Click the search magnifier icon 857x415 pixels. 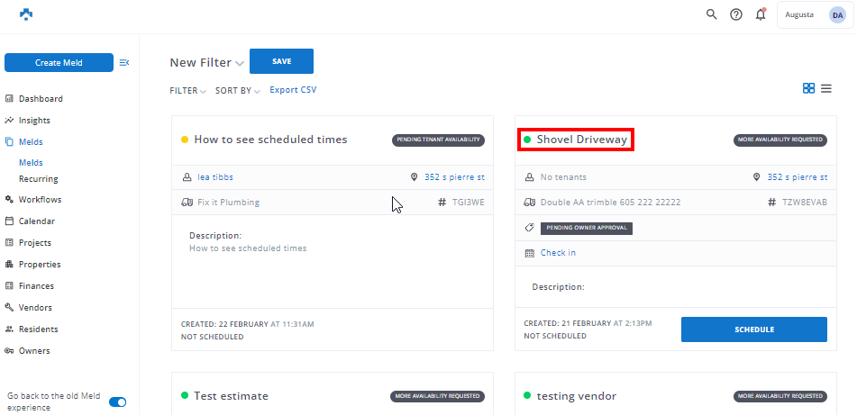(711, 14)
